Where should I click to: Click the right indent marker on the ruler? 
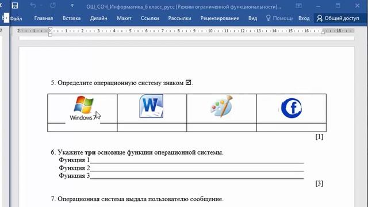pos(323,32)
